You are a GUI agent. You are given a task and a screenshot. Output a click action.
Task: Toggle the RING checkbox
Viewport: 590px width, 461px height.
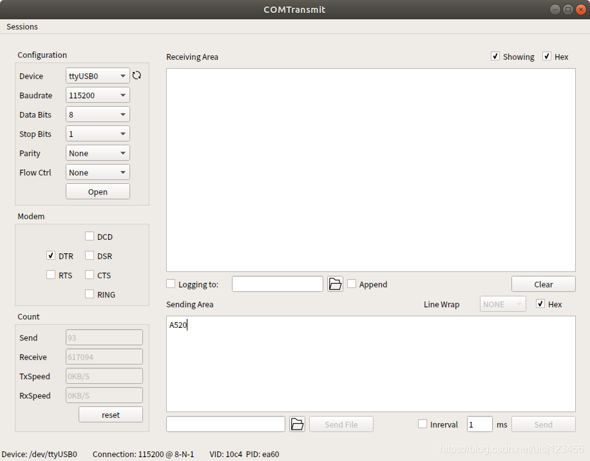pos(89,294)
